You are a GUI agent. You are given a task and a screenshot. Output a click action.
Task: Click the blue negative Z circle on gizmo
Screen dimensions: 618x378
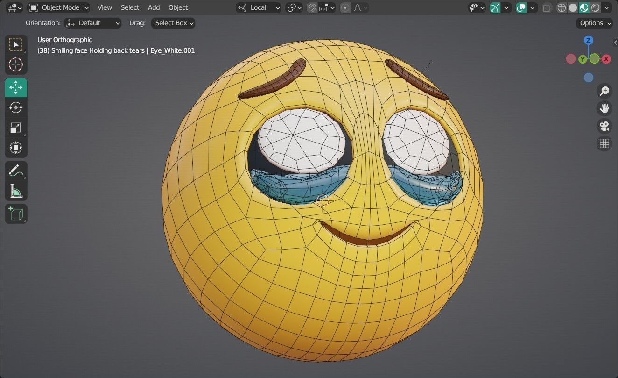coord(589,77)
